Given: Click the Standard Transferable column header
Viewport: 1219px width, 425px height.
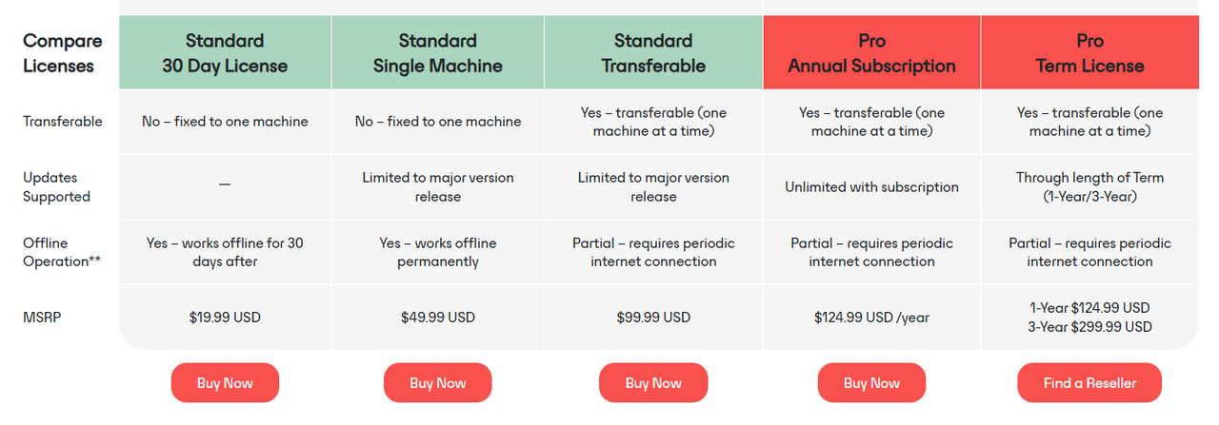Looking at the screenshot, I should point(653,53).
